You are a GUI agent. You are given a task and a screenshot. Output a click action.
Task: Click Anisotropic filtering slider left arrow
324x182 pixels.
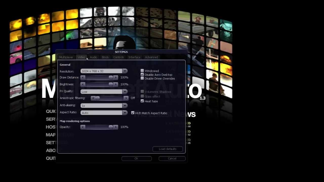93,98
